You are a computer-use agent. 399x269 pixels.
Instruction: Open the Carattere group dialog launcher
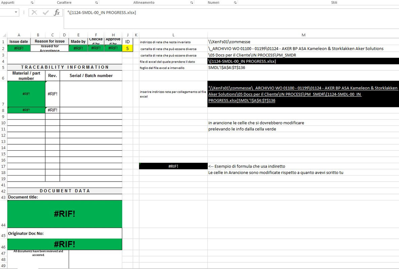96,3
